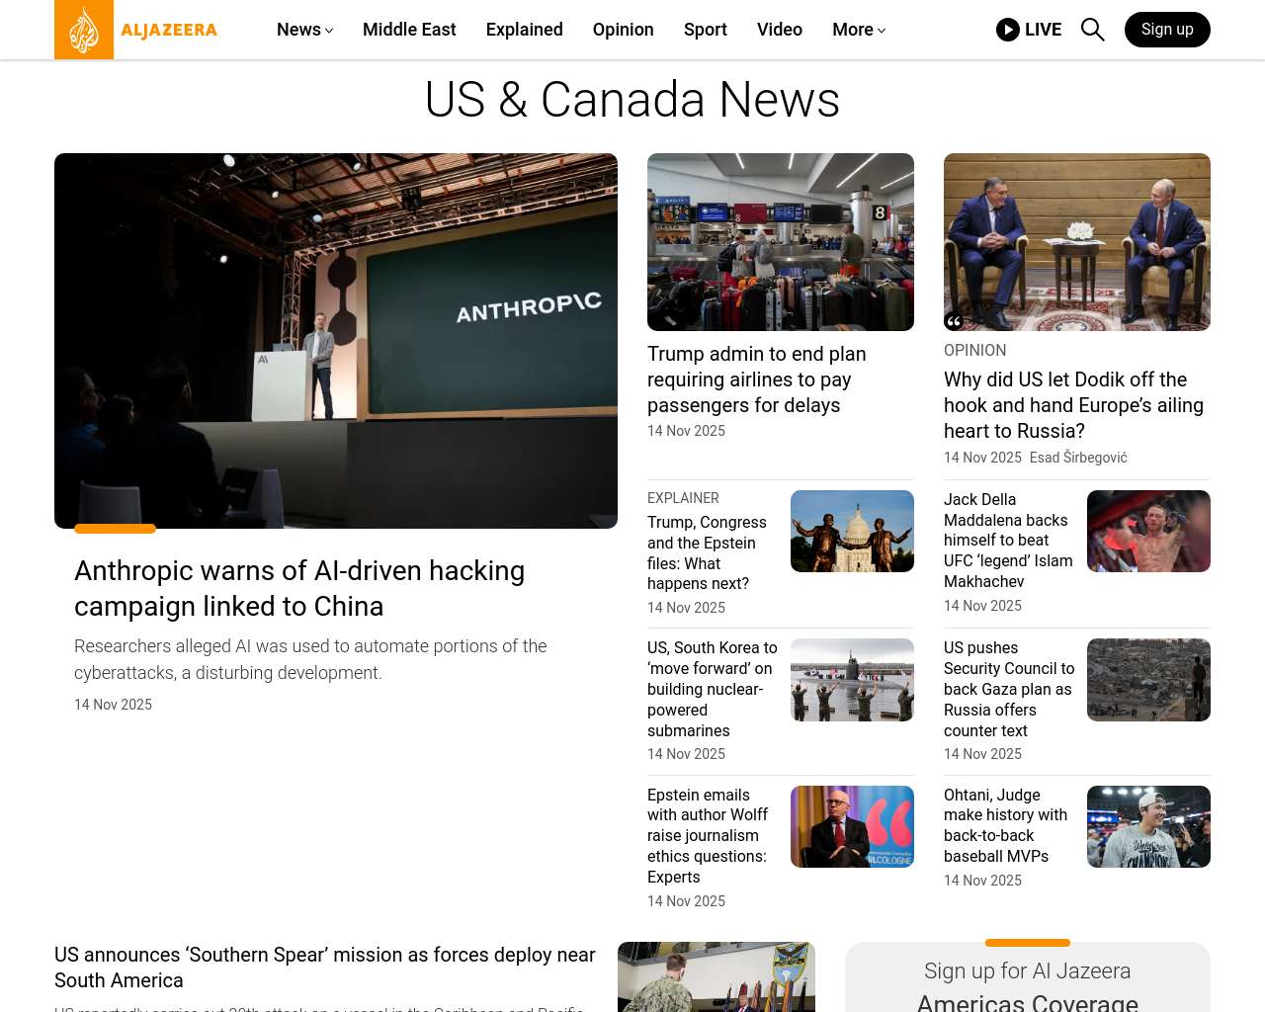Open the Southern Spear mission headline
Screen dimensions: 1265x1012
click(324, 968)
